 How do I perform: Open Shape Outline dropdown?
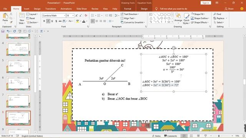pyautogui.click(x=200, y=18)
